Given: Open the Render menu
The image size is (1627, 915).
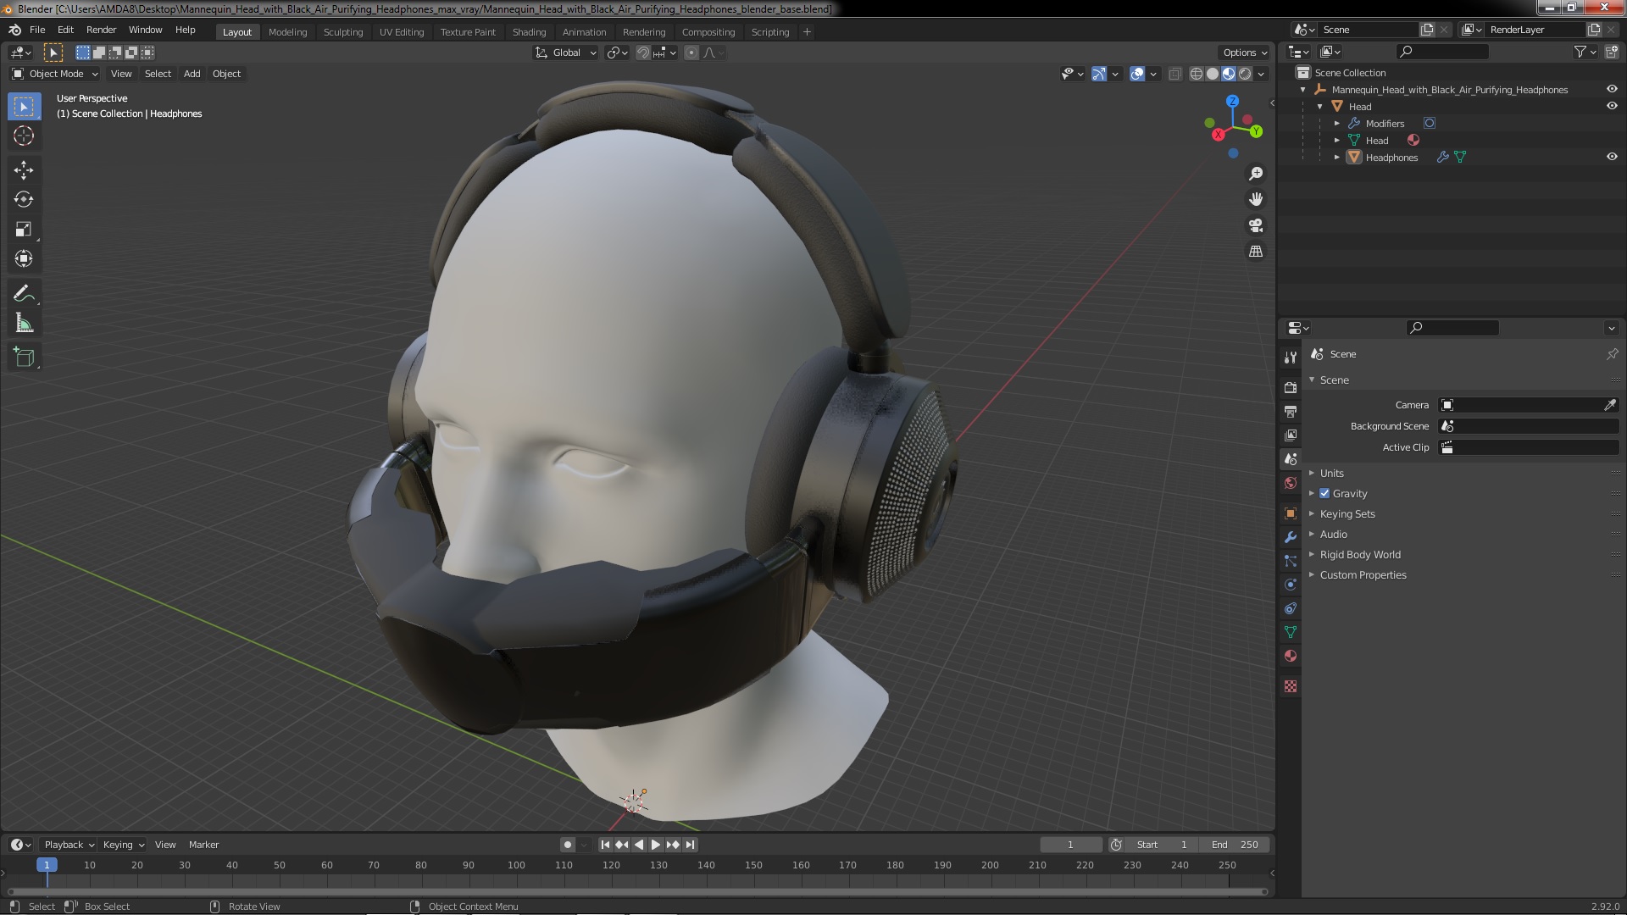Looking at the screenshot, I should (101, 30).
